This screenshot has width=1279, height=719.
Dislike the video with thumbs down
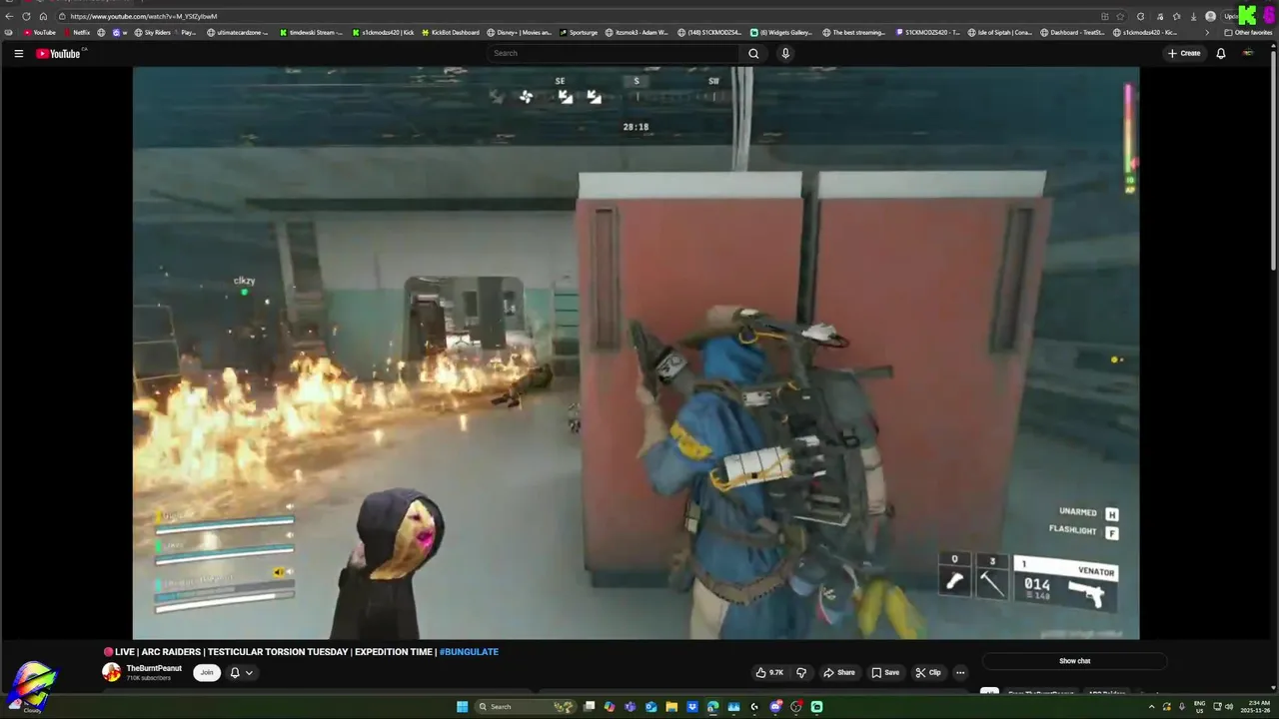click(x=801, y=672)
